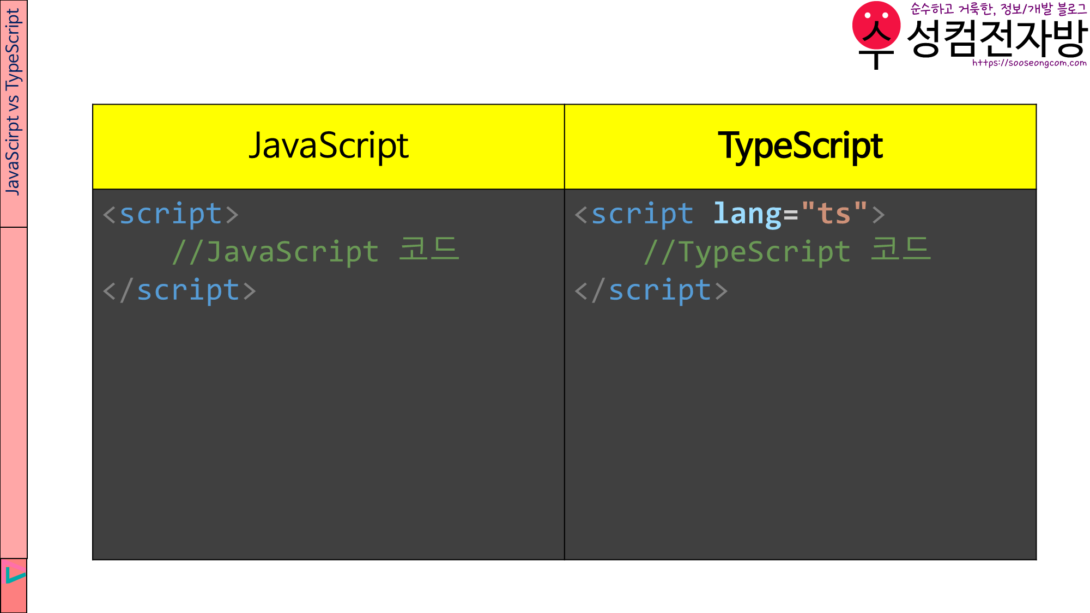
Task: Click the '순수하고 거룩한, 정보/개발 블로그' tagline
Action: pos(998,9)
